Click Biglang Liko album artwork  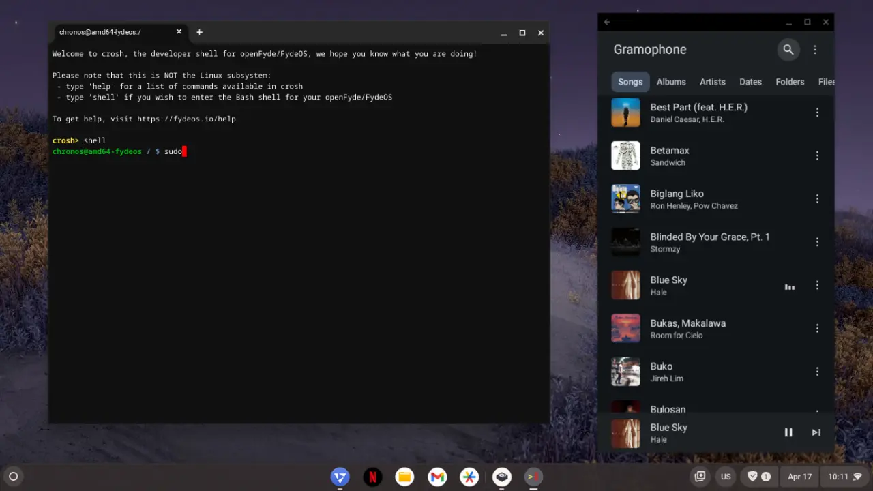pos(625,199)
